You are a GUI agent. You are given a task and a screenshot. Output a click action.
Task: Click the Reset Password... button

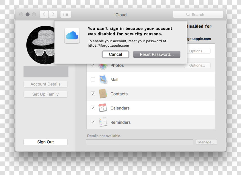(x=157, y=54)
